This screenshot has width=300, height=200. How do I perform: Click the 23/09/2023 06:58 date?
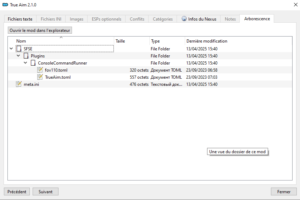[x=202, y=70]
